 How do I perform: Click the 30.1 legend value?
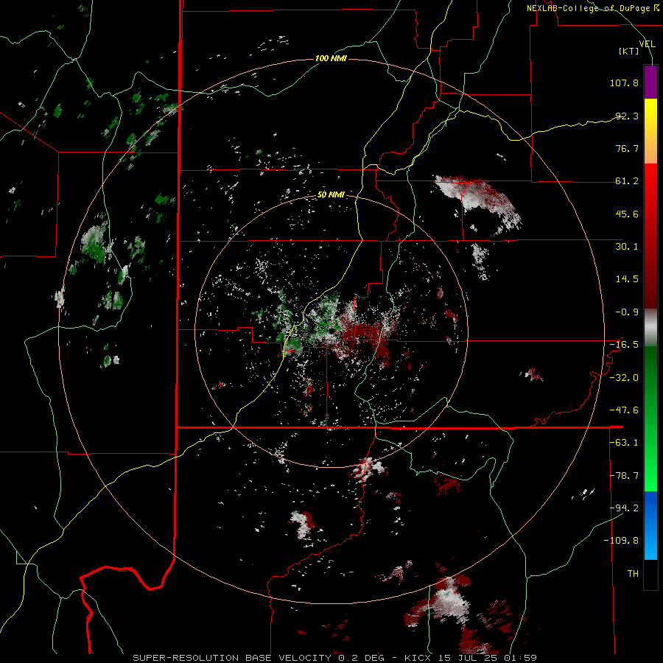point(627,247)
